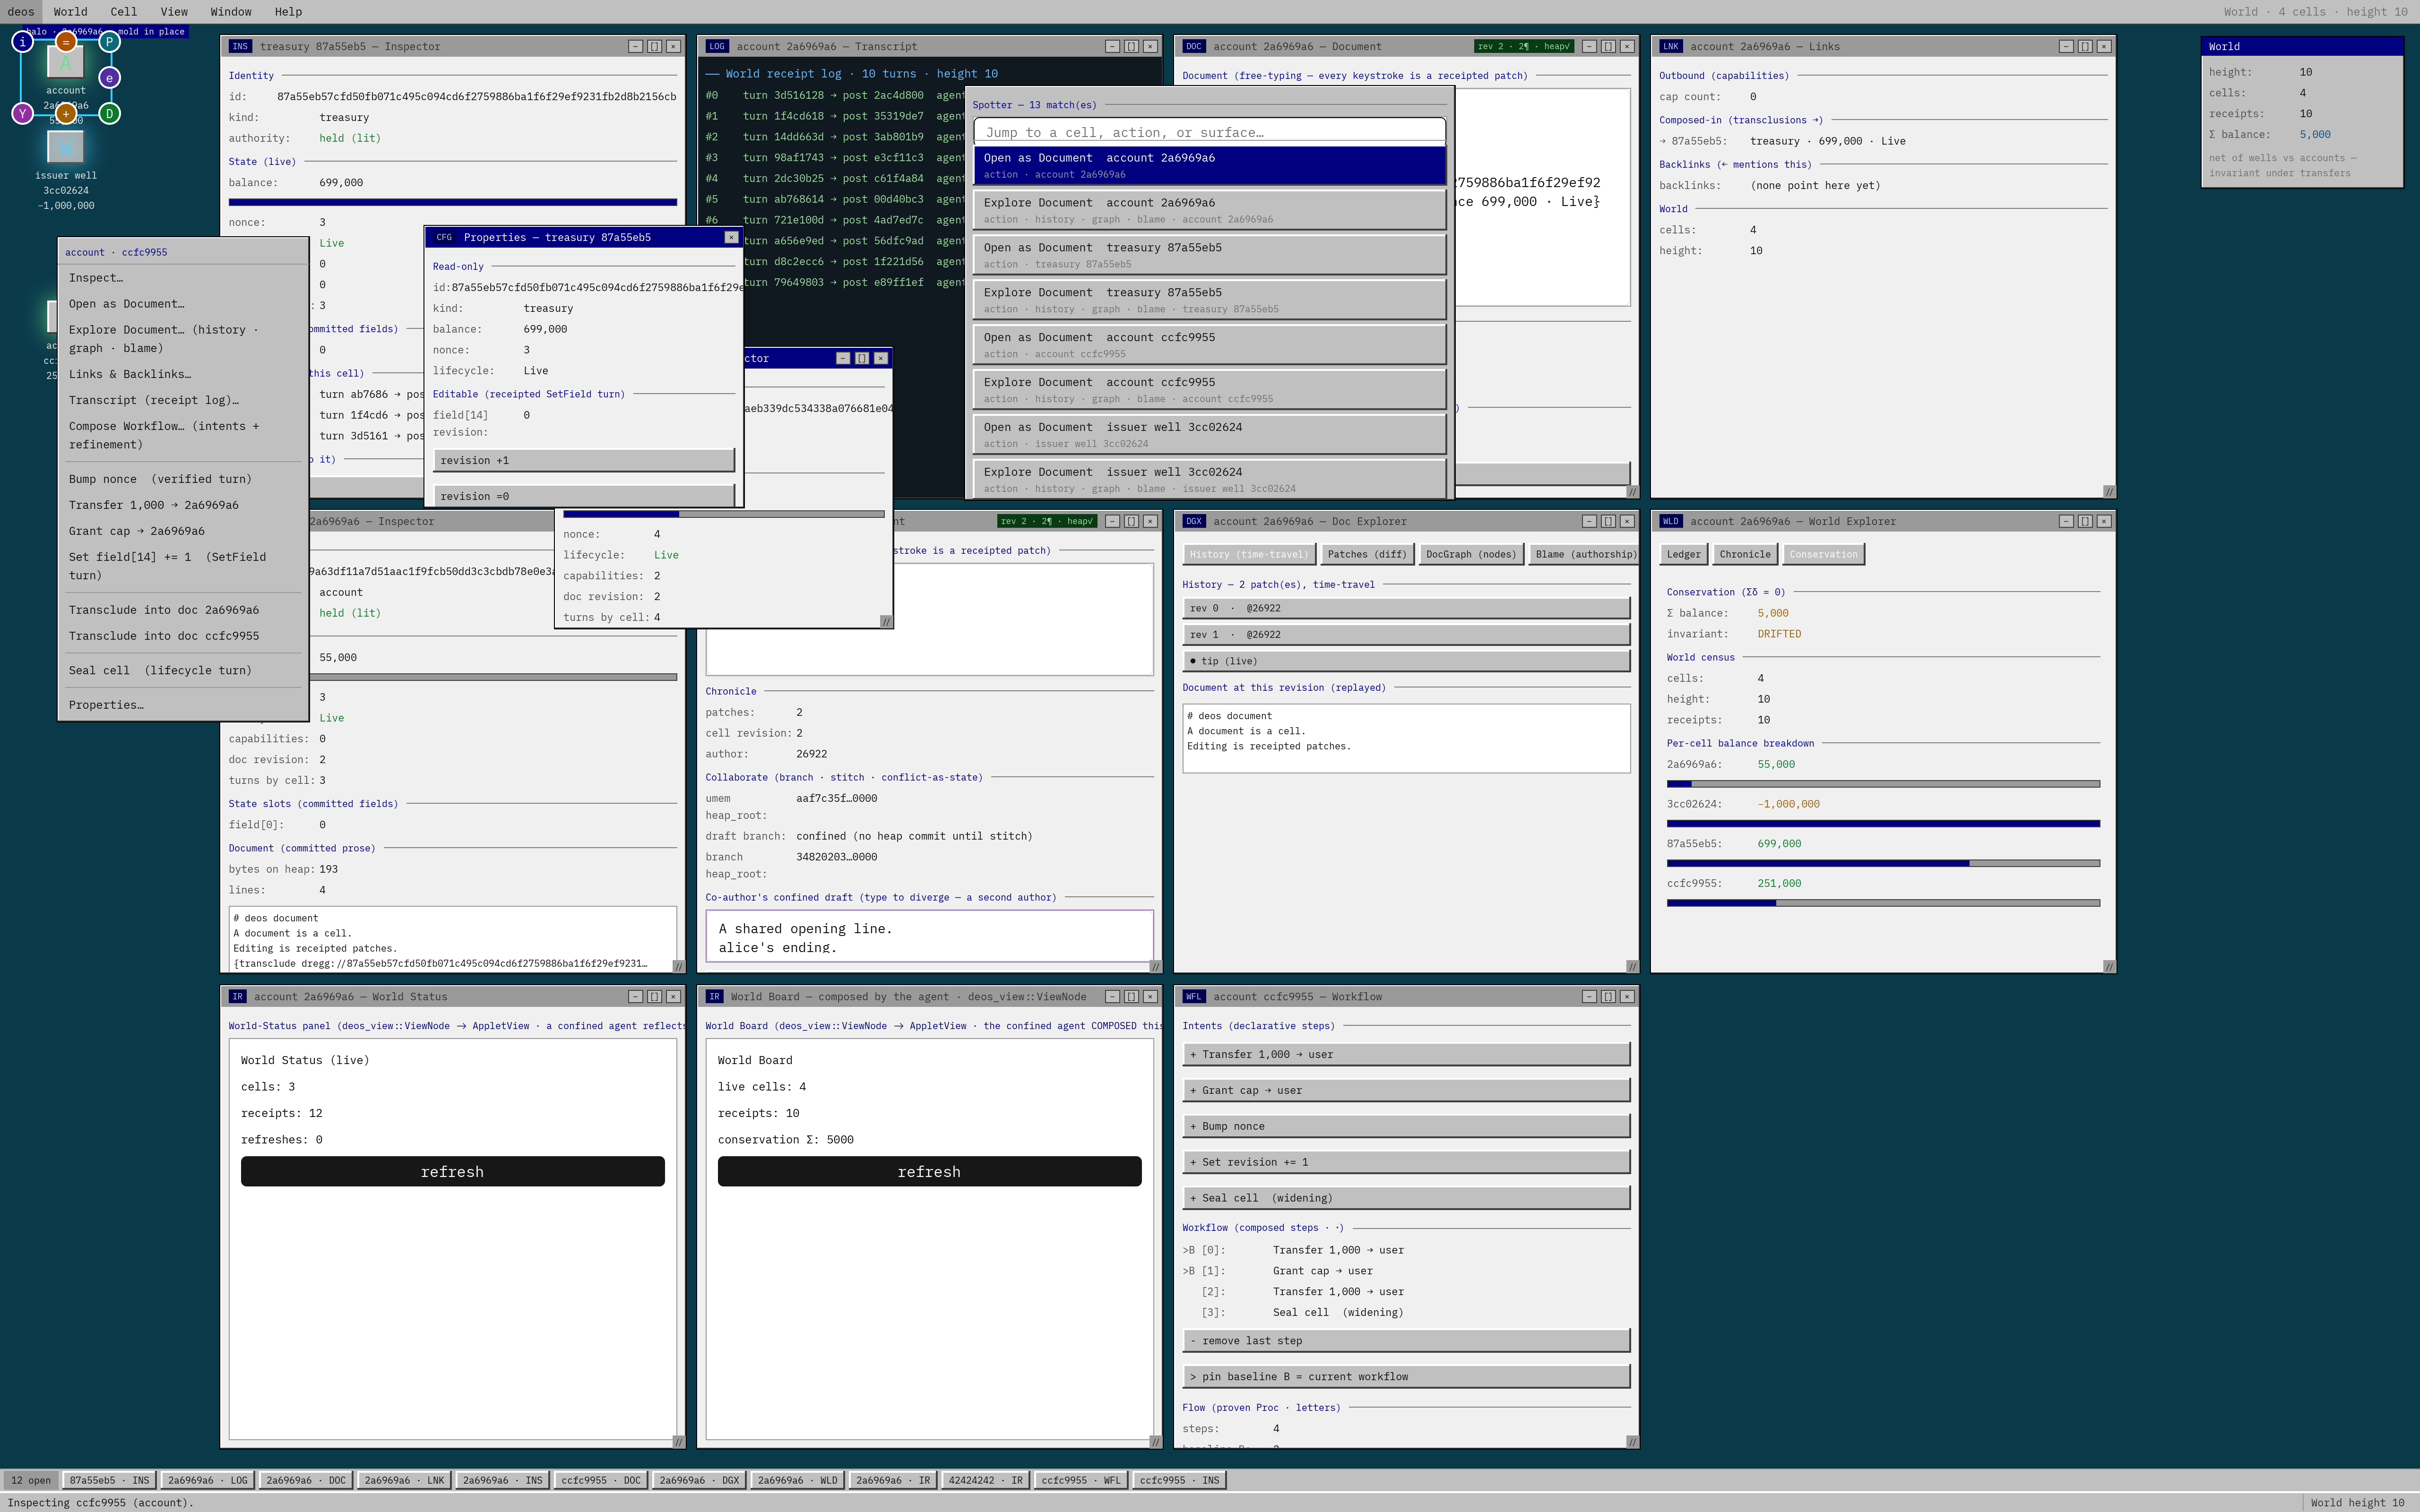Open the Chronicle tab in World Explorer
This screenshot has height=1512, width=2420.
(1745, 554)
